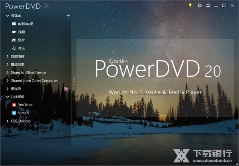Add media with the plus icon
The height and width of the screenshot is (166, 239).
68,16
